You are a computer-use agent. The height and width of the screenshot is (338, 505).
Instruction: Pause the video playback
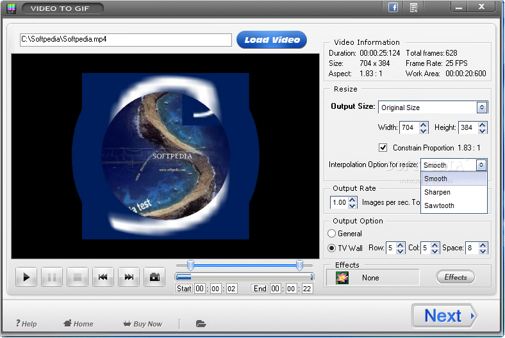pyautogui.click(x=52, y=277)
